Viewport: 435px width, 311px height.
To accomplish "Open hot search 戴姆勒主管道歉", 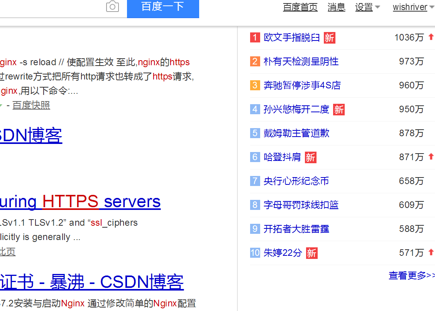I will click(296, 133).
